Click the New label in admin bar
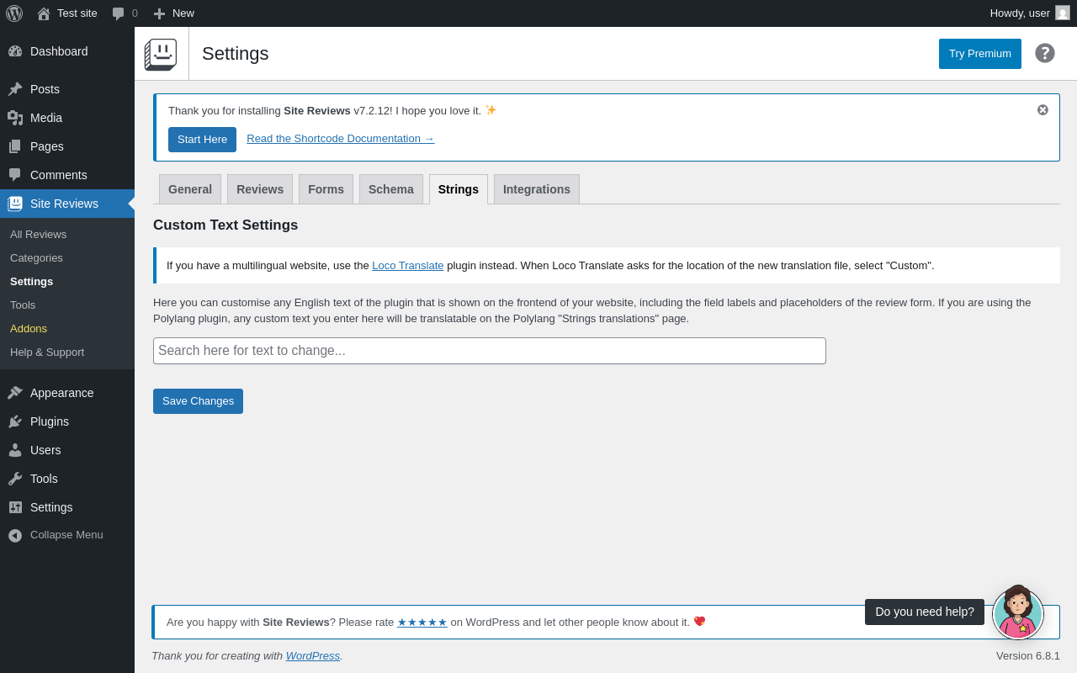The height and width of the screenshot is (673, 1077). [x=183, y=13]
